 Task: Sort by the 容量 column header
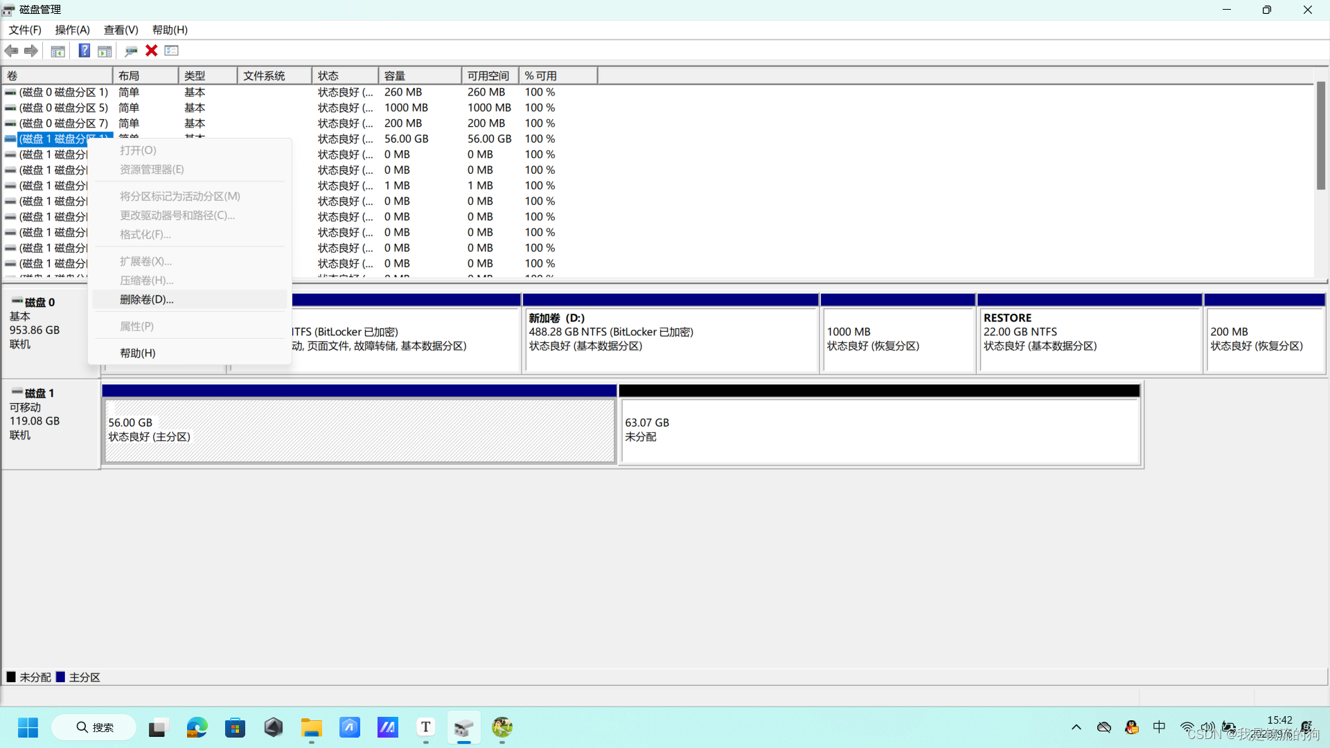(x=420, y=75)
